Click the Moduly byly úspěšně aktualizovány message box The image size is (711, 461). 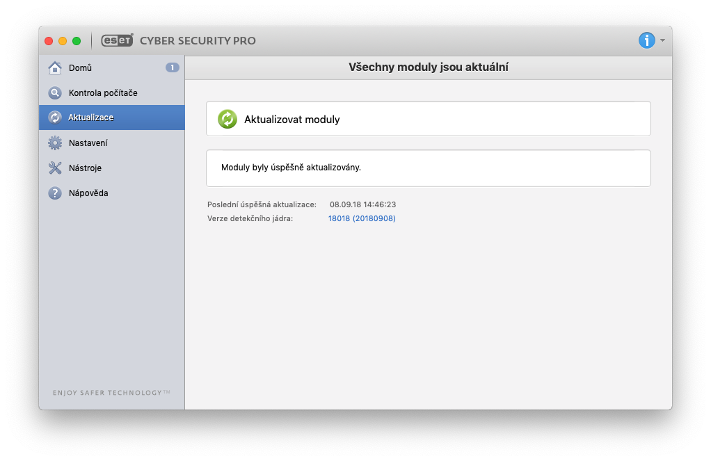point(428,168)
